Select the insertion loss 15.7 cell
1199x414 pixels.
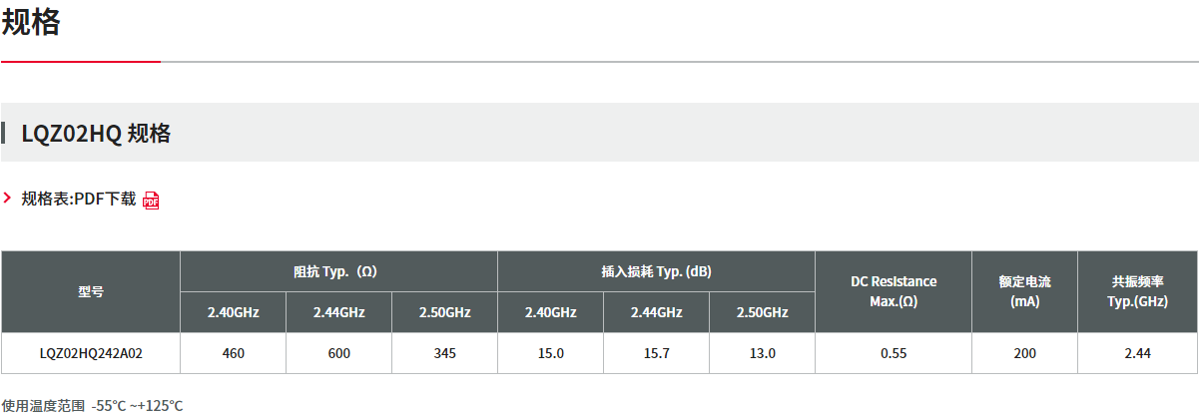tap(657, 353)
